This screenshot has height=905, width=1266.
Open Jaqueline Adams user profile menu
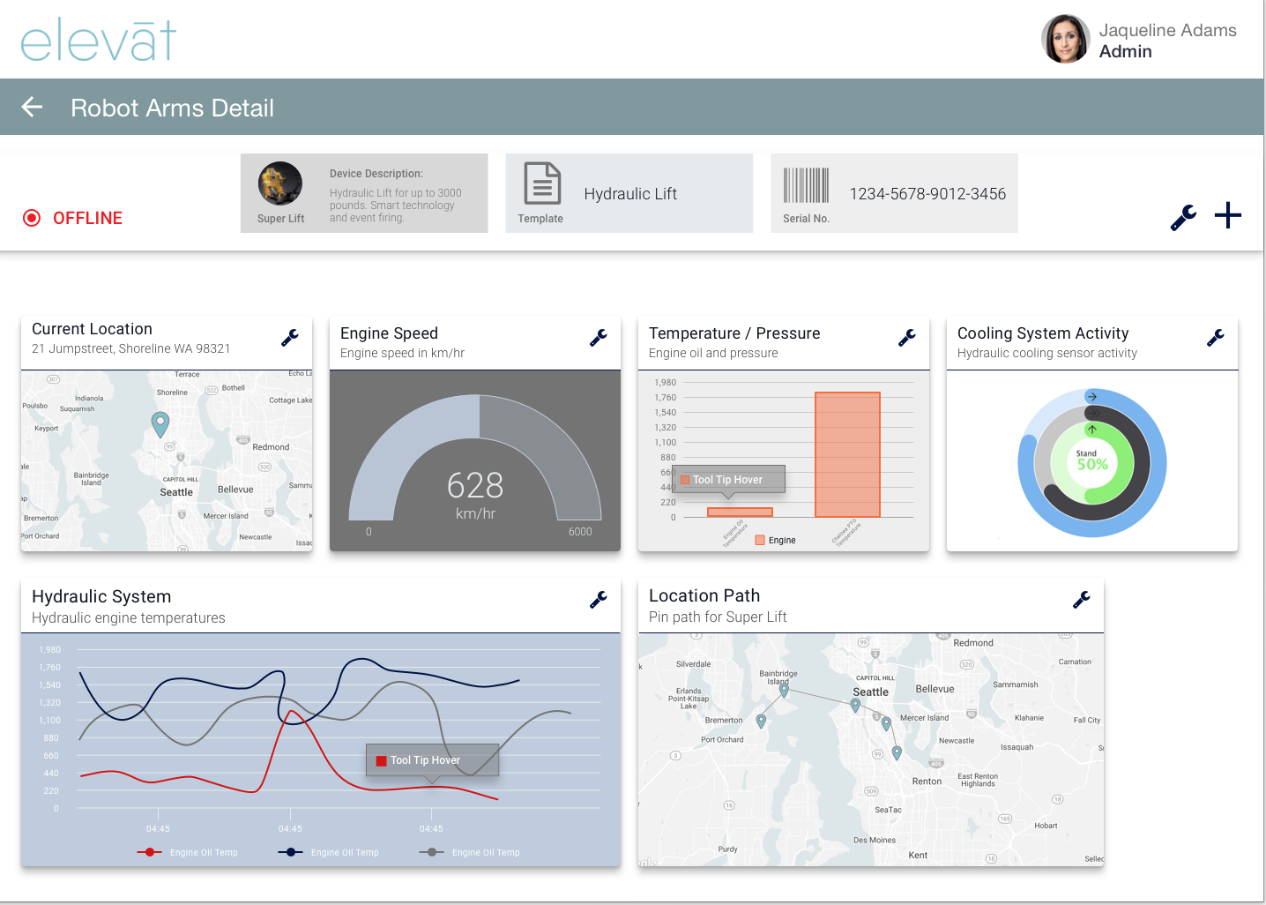[x=1138, y=40]
